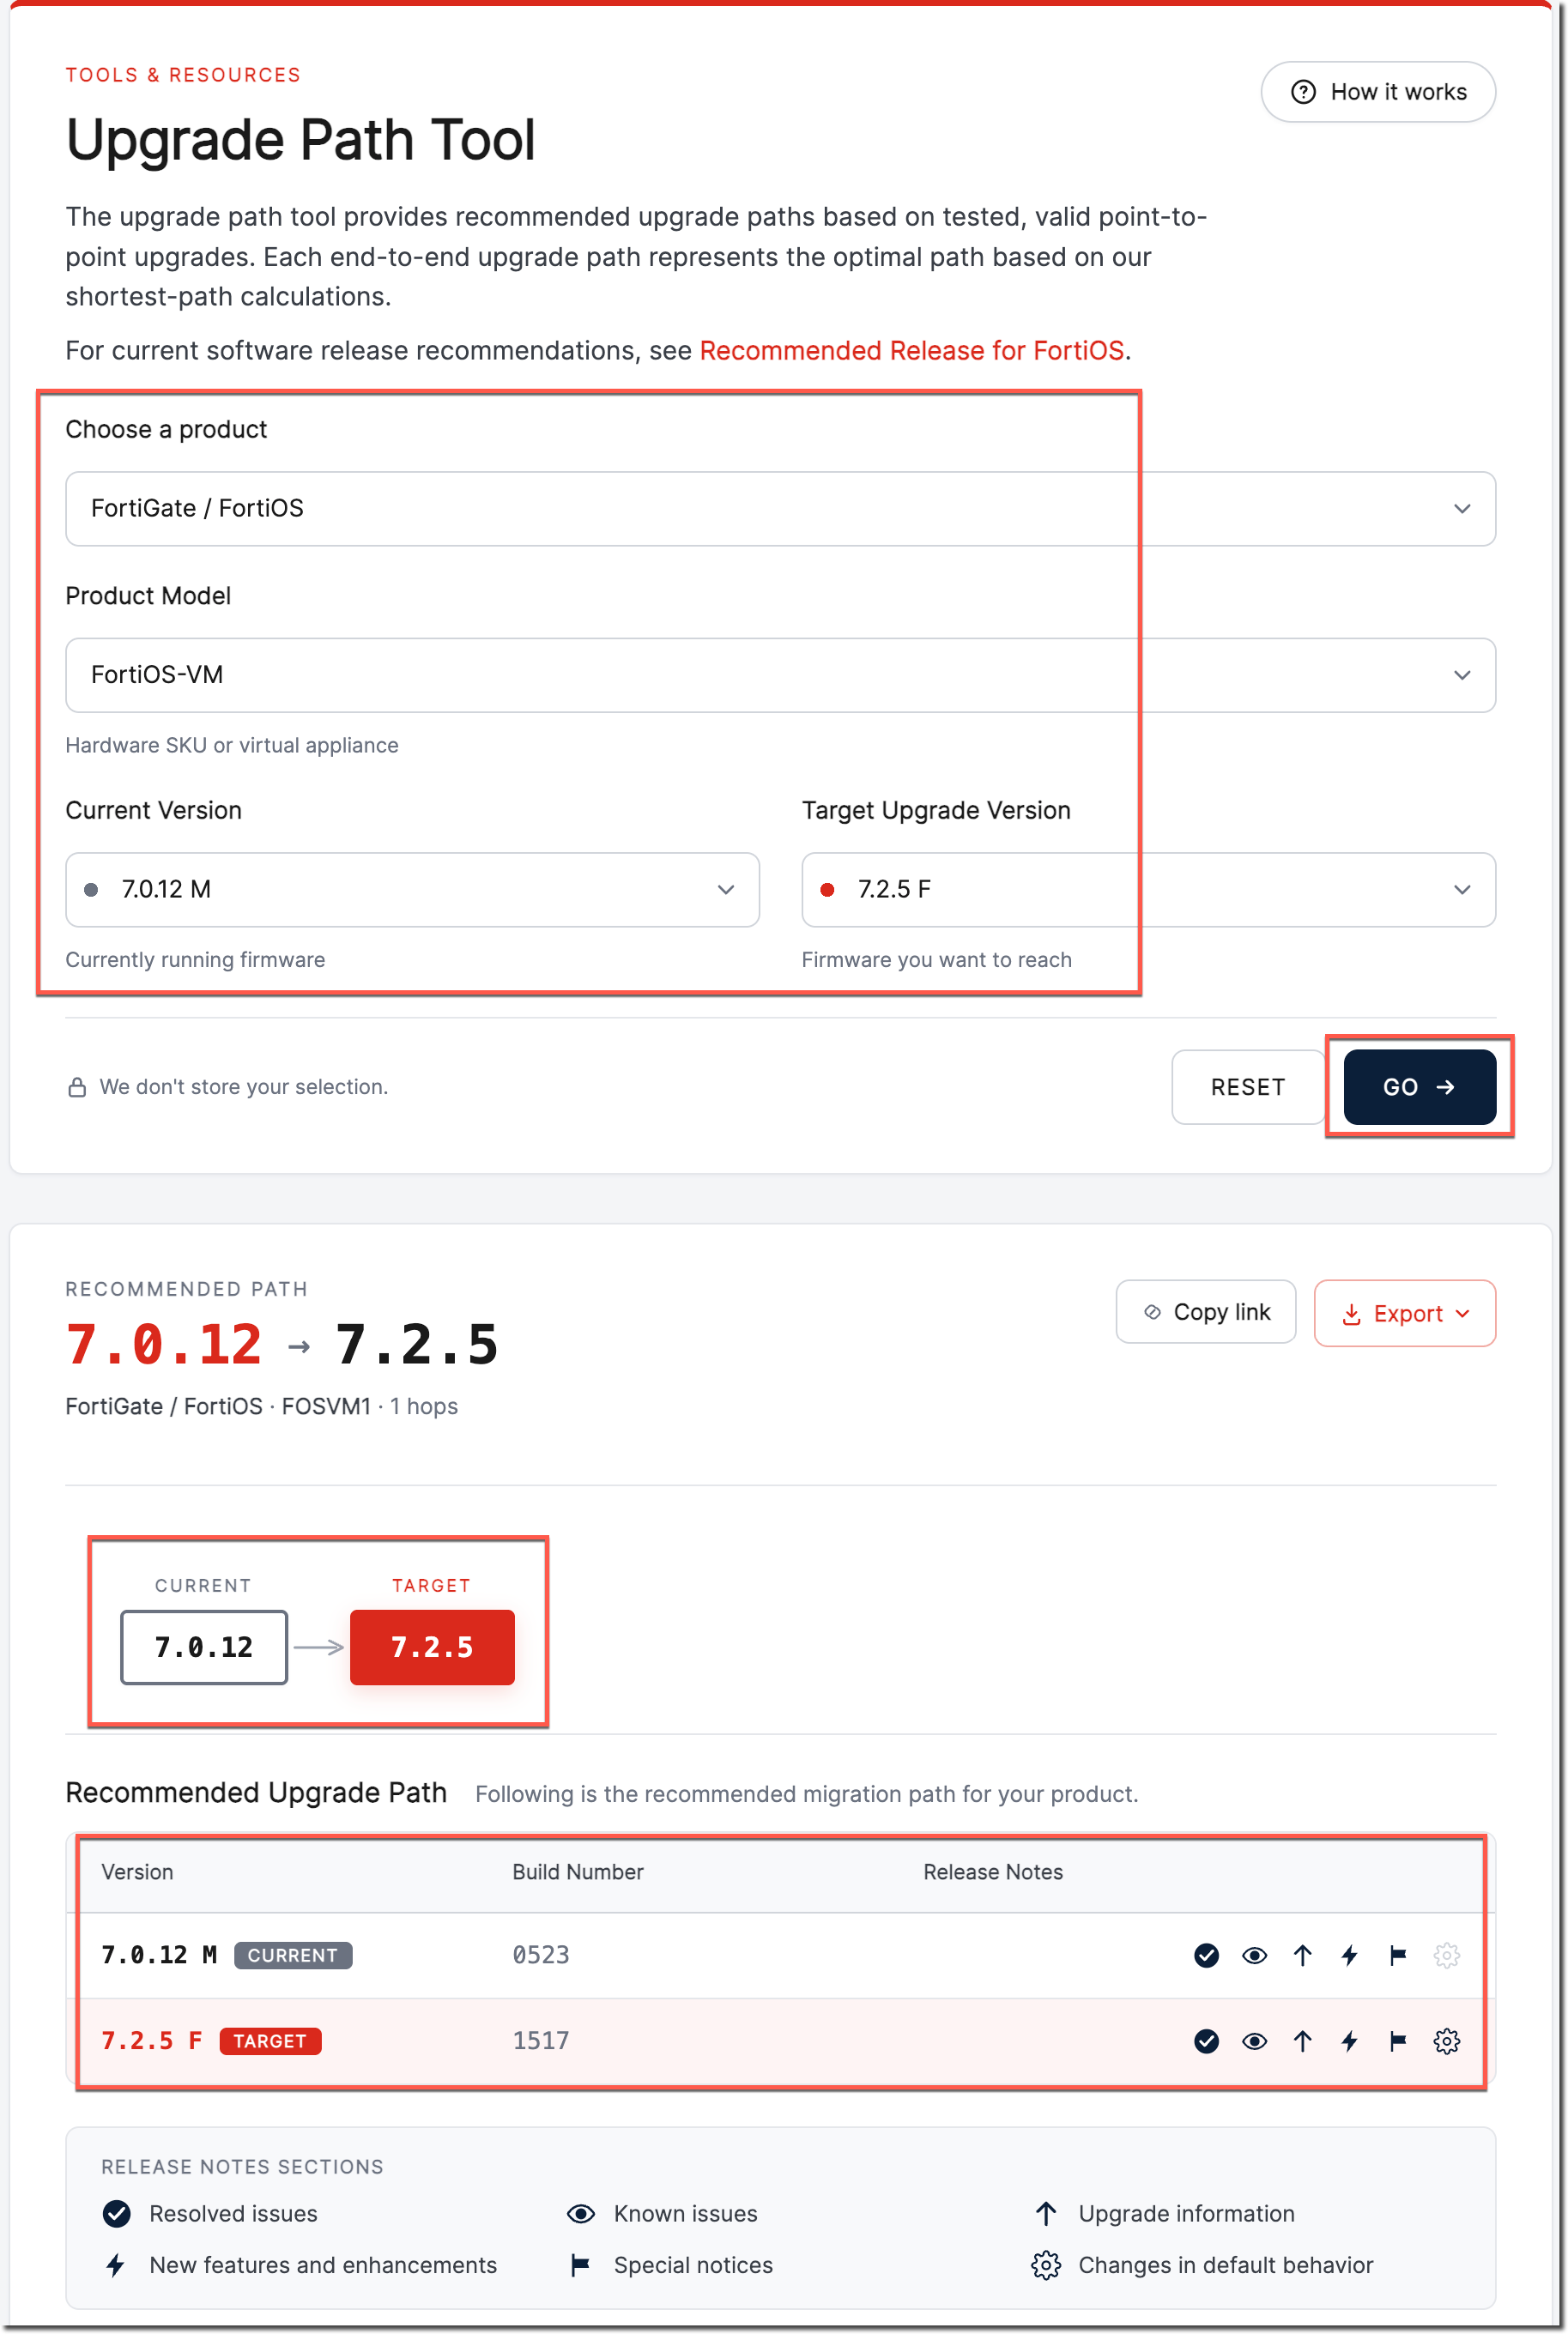1568x2334 pixels.
Task: Click the 7.2.5 F version cell
Action: click(152, 2041)
